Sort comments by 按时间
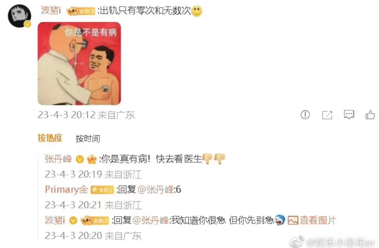Screen dimensions: 379x248 point(88,139)
